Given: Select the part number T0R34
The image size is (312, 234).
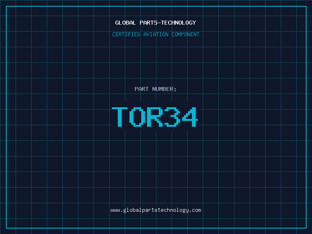Looking at the screenshot, I should pyautogui.click(x=155, y=117).
